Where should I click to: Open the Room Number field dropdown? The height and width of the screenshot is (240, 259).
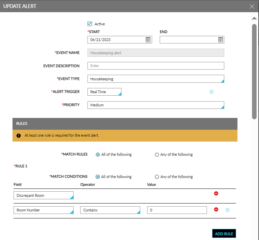(x=43, y=210)
